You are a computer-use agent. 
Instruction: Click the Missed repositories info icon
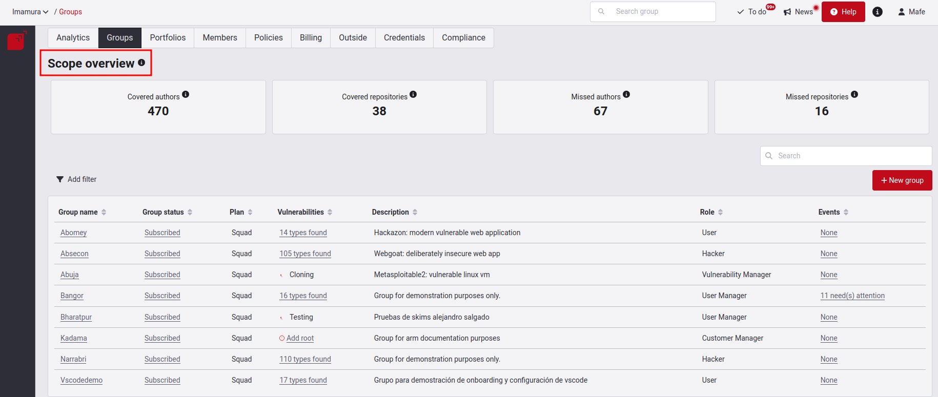854,94
